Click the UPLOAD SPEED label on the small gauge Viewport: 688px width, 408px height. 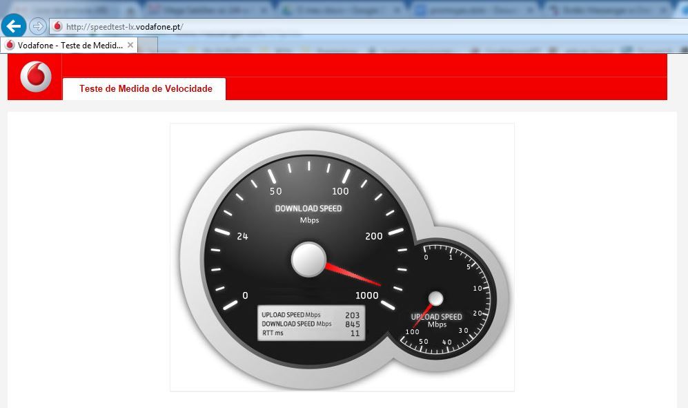[x=436, y=317]
